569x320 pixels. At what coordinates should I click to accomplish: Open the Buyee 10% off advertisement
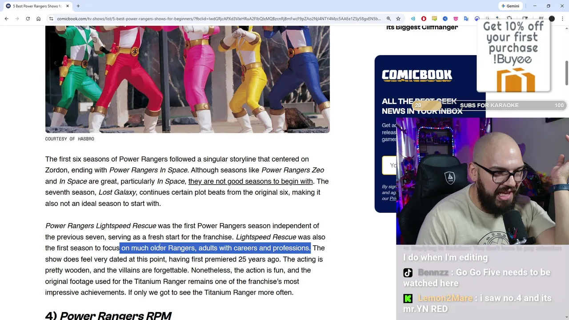click(x=513, y=56)
